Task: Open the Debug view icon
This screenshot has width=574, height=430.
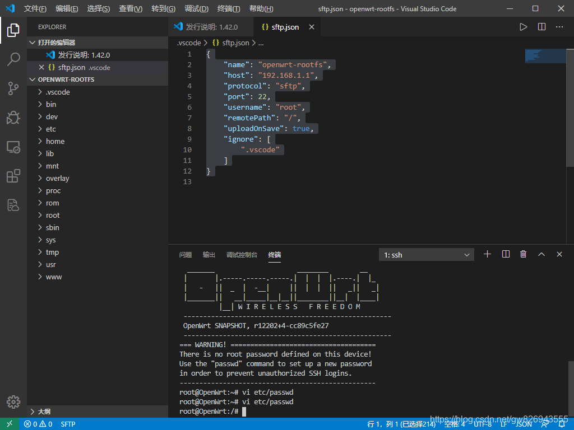Action: [13, 118]
